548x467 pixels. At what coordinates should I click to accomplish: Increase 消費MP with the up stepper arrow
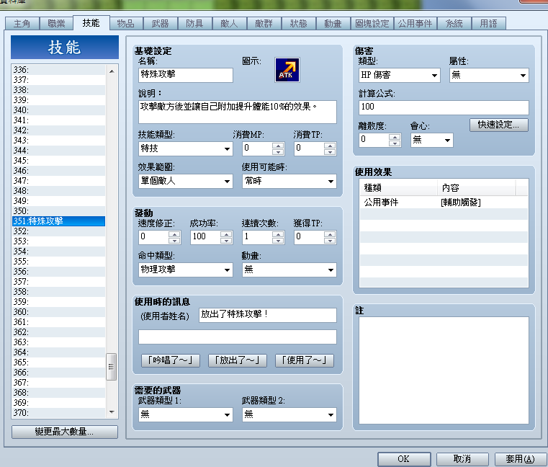(x=278, y=146)
